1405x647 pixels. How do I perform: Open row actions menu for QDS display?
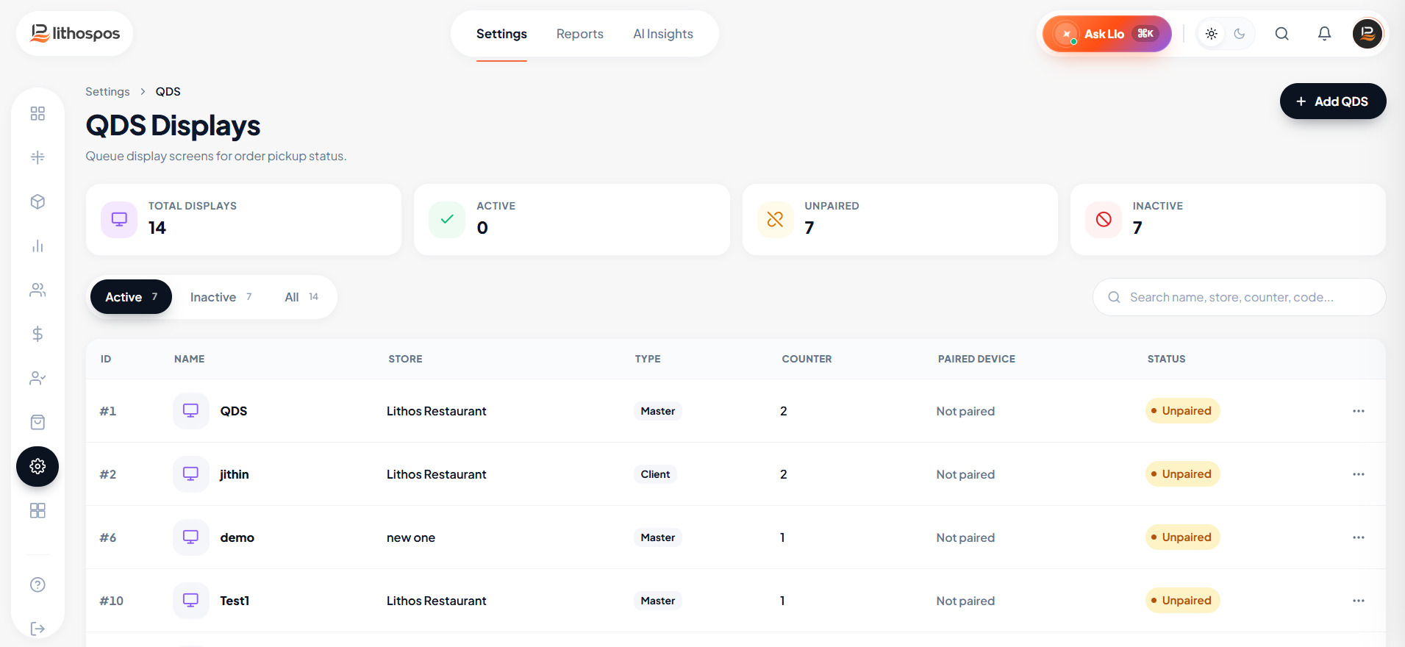[1358, 411]
